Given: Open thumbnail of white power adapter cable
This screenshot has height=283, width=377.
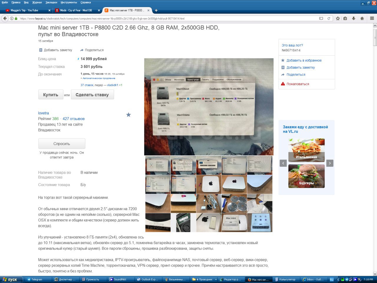Looking at the screenshot, I should tap(209, 203).
